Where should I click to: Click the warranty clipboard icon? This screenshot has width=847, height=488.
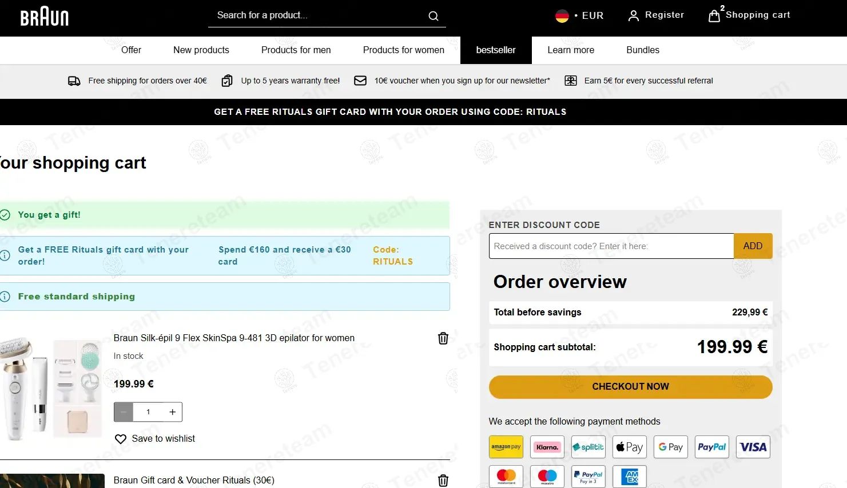[227, 81]
